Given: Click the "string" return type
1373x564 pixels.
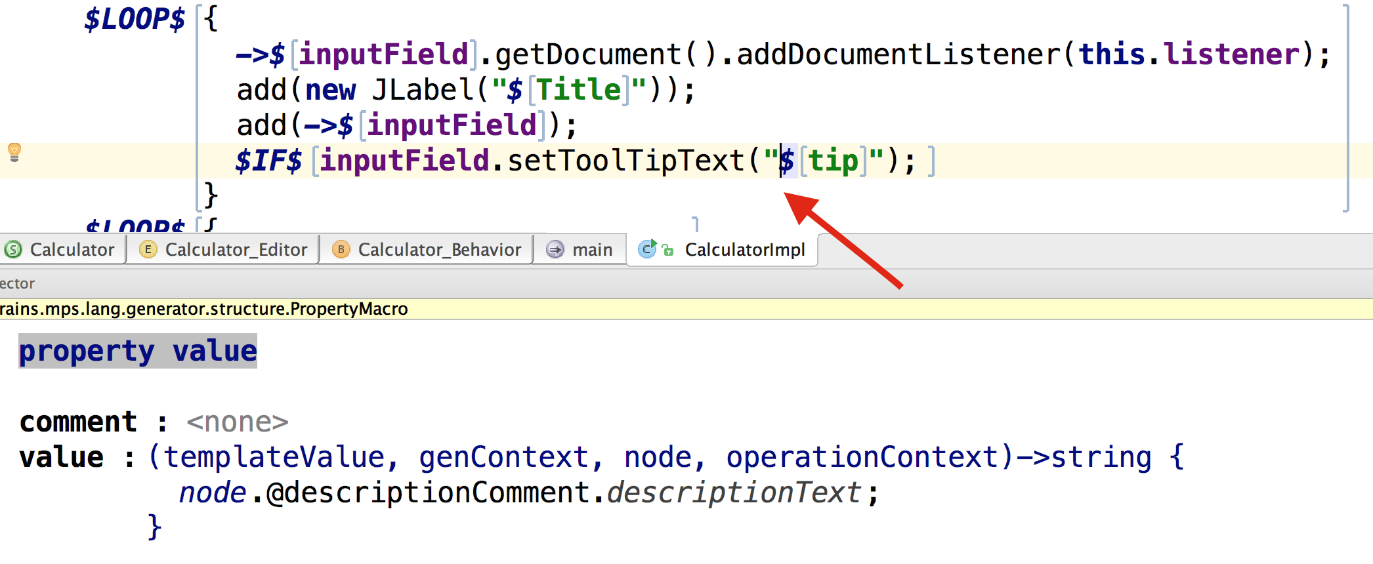Looking at the screenshot, I should [x=1101, y=457].
